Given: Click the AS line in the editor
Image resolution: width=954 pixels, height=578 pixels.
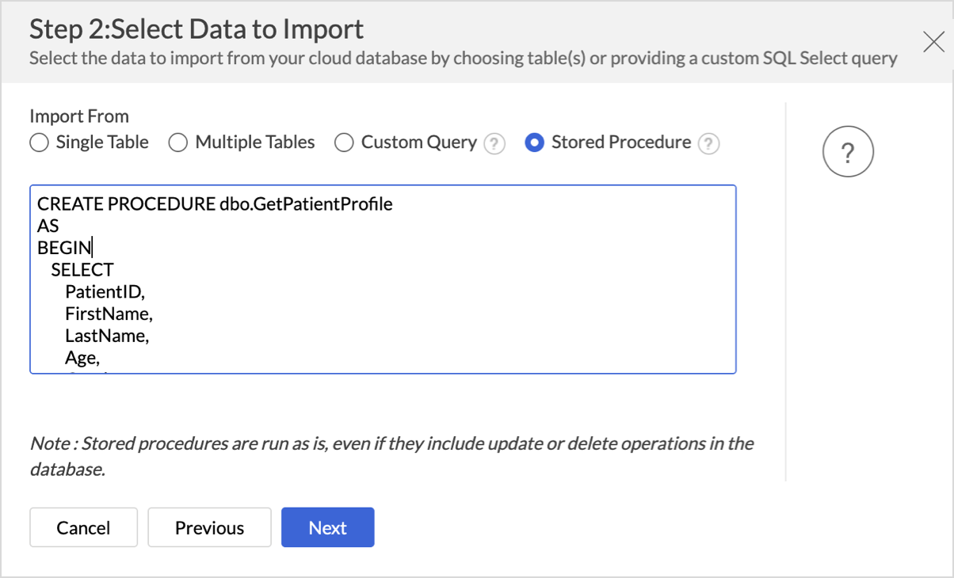Looking at the screenshot, I should point(48,226).
